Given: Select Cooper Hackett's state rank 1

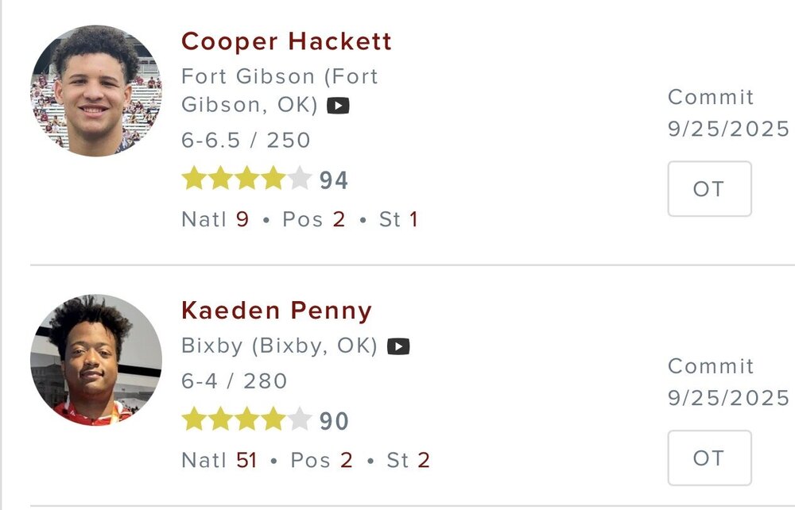Looking at the screenshot, I should pos(413,219).
